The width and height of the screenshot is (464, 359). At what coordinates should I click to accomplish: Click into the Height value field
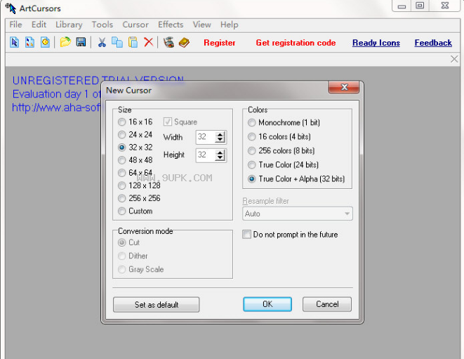click(x=206, y=155)
